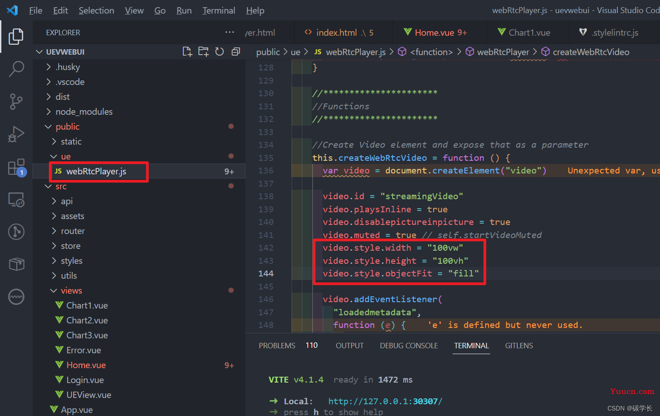Expand the node_modules folder
The height and width of the screenshot is (416, 660).
48,112
